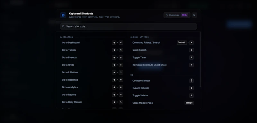Click the g key badge in Go to Dashboard row
257x123 pixels.
pos(114,43)
